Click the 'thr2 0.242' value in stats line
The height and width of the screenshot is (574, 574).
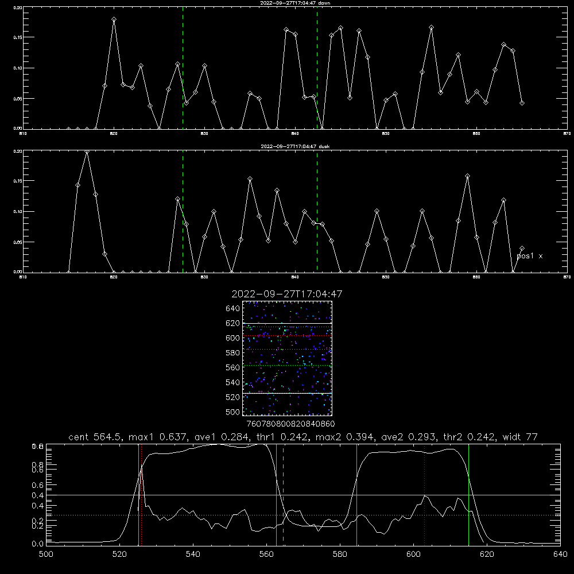point(469,437)
